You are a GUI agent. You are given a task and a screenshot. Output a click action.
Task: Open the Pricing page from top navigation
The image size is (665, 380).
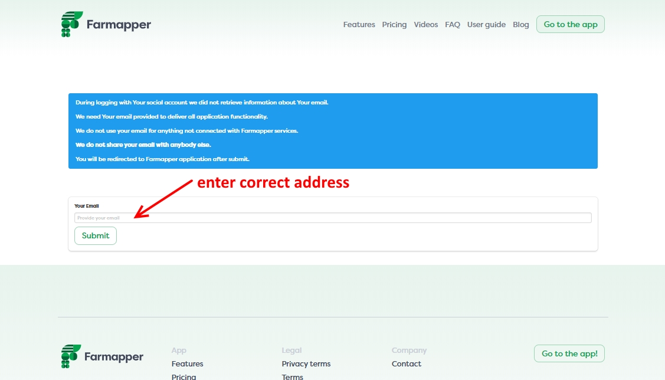(x=394, y=25)
